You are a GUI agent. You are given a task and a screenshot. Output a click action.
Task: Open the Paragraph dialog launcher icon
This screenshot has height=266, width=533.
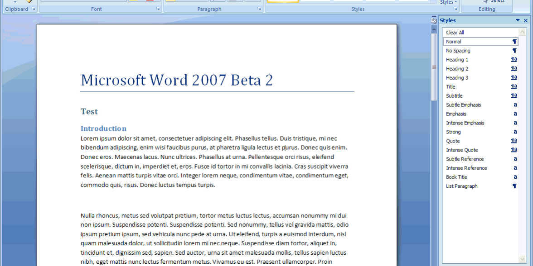(259, 9)
